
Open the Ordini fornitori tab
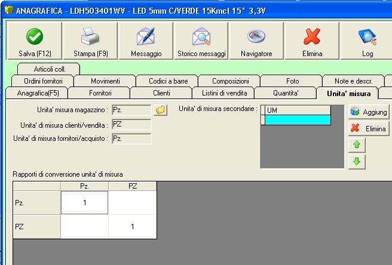coord(43,81)
